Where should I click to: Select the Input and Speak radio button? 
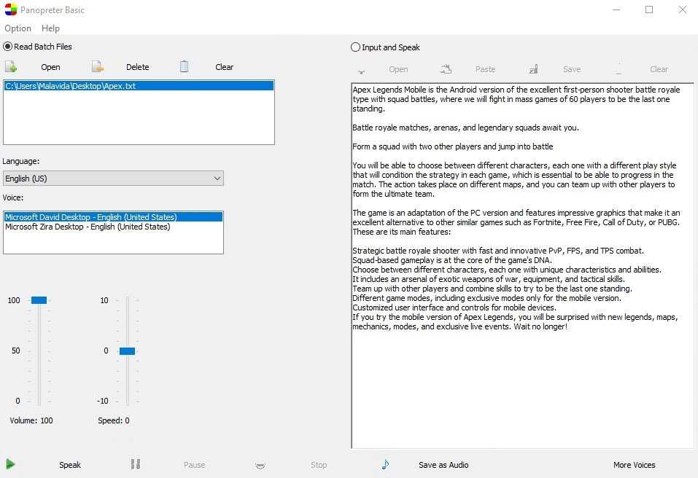coord(355,47)
